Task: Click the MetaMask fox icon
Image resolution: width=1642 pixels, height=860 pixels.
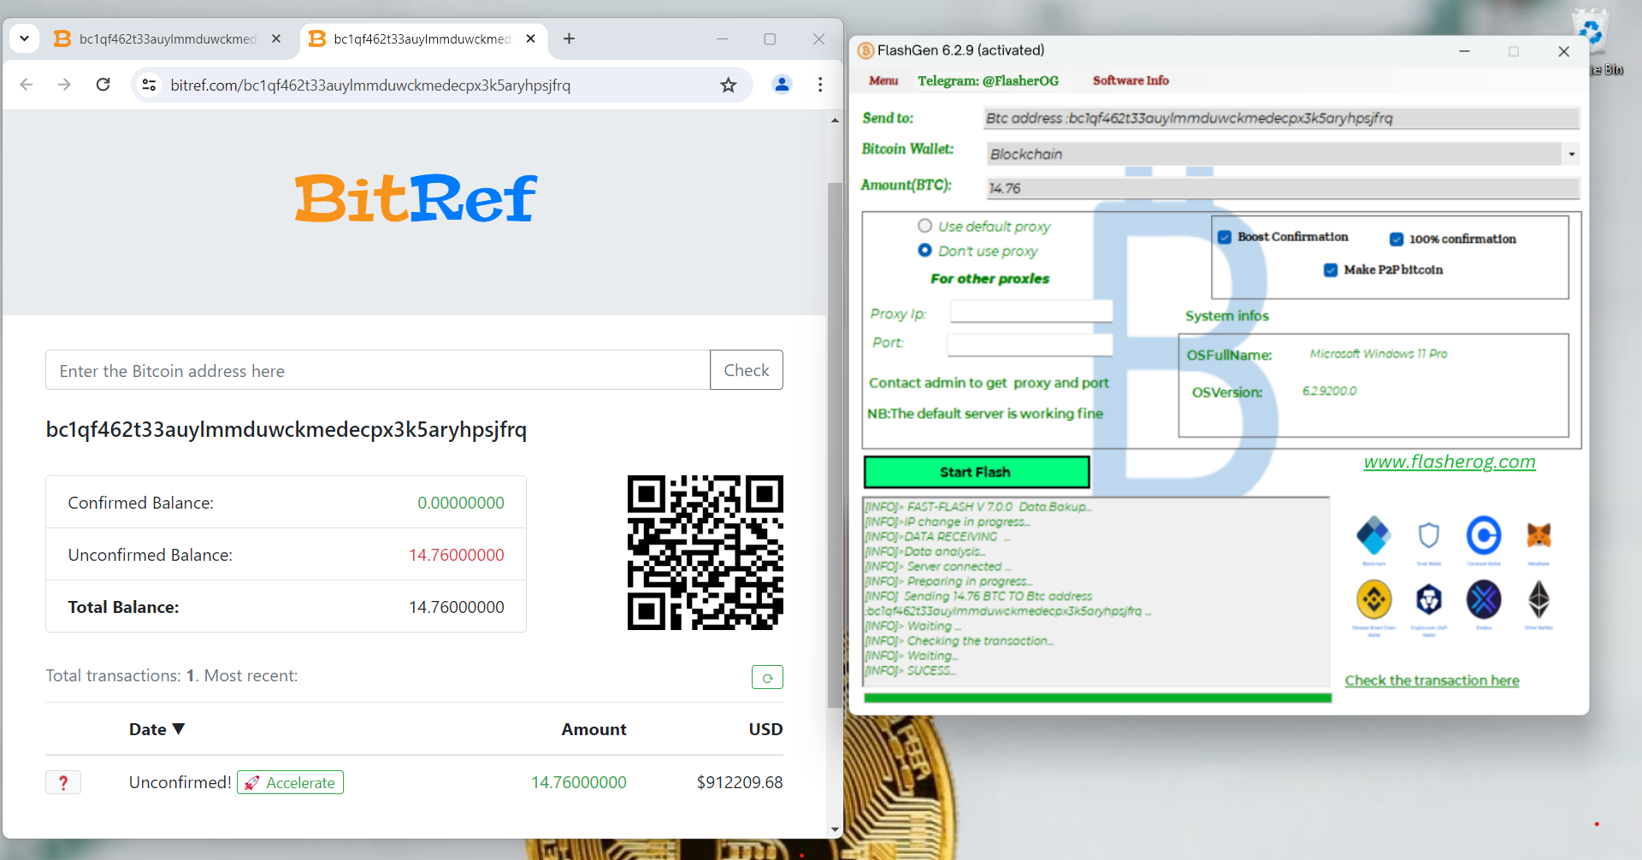Action: (1539, 536)
